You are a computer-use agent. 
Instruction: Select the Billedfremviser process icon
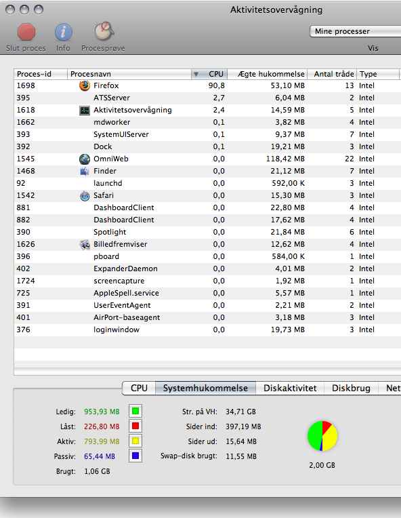[x=85, y=245]
